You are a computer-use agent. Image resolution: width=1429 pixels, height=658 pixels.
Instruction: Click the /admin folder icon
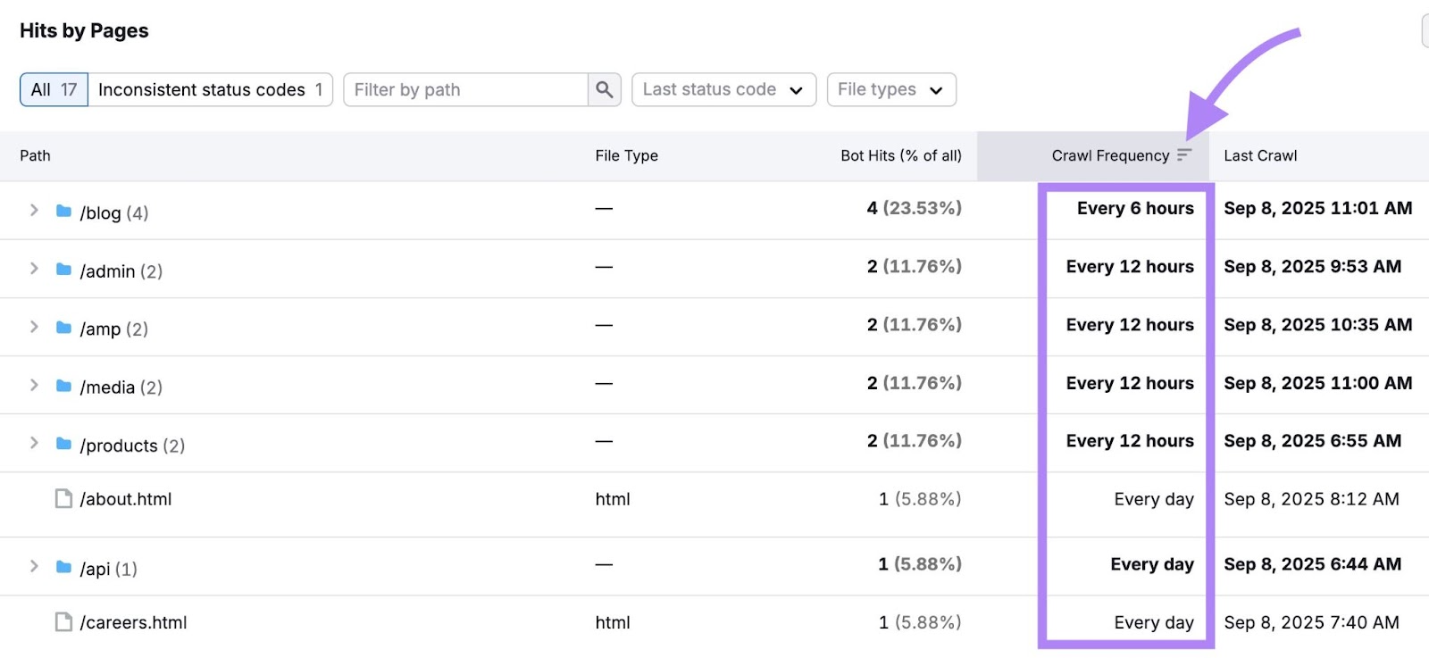point(63,270)
